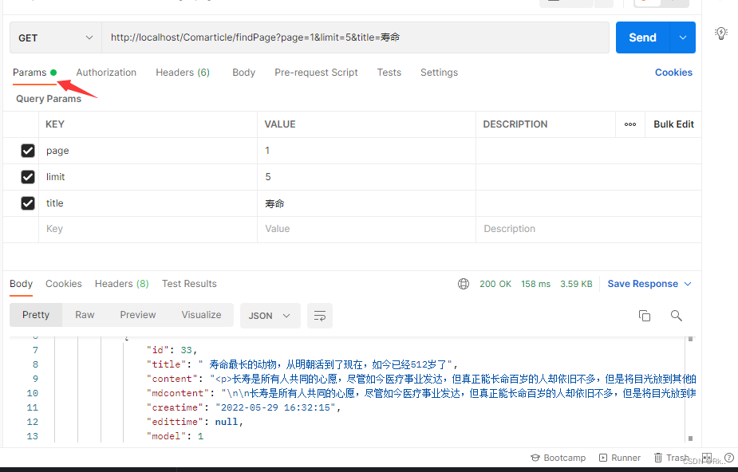This screenshot has width=738, height=472.
Task: Uncheck the title parameter checkbox
Action: pyautogui.click(x=28, y=203)
